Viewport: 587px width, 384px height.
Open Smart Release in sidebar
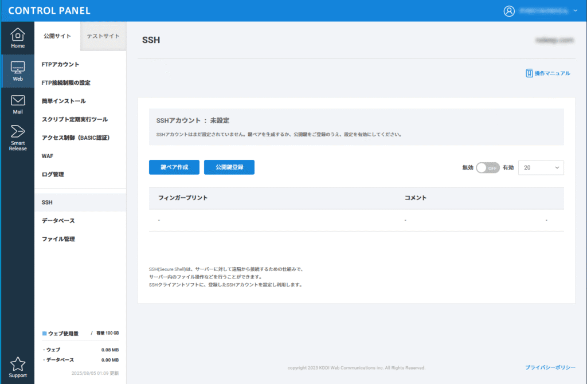coord(18,138)
